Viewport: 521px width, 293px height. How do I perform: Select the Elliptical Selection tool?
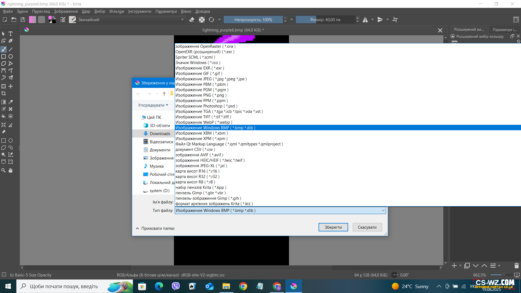tap(11, 141)
